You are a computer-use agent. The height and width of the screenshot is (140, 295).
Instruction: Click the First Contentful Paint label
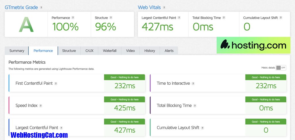34,83
